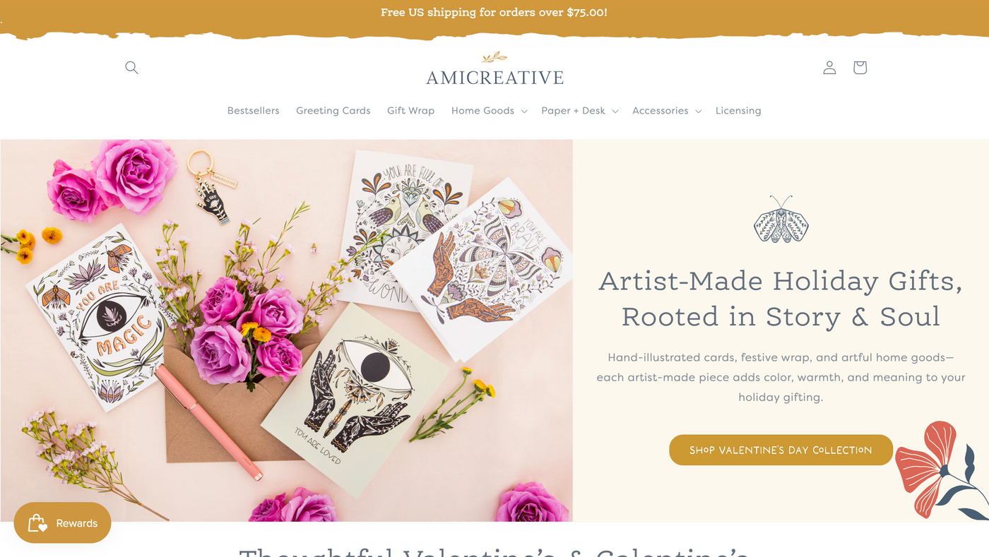Expand the Home Goods dropdown
Screen dimensions: 989x557
click(x=490, y=111)
